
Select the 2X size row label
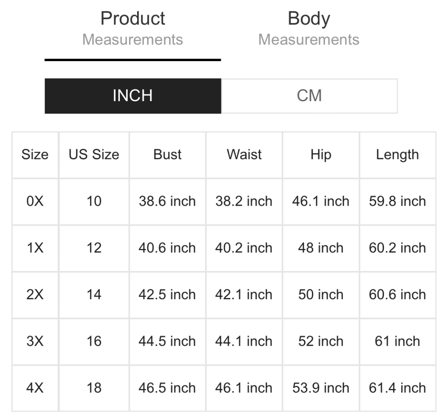pyautogui.click(x=35, y=295)
